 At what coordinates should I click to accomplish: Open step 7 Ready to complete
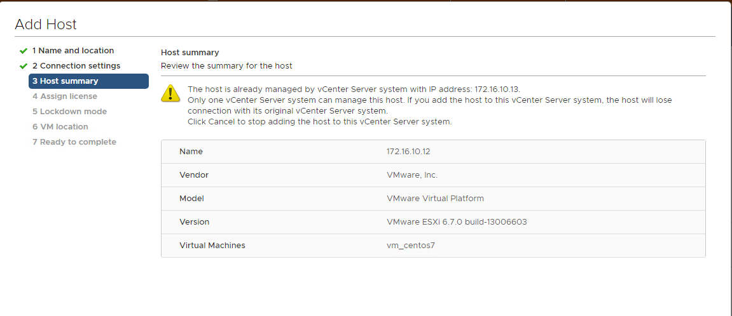click(74, 142)
